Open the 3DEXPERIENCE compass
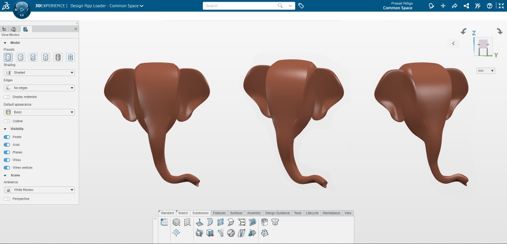507x244 pixels. click(x=22, y=10)
